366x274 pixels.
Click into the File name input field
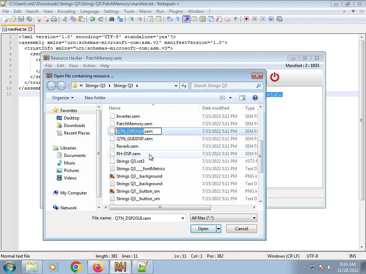pos(147,218)
